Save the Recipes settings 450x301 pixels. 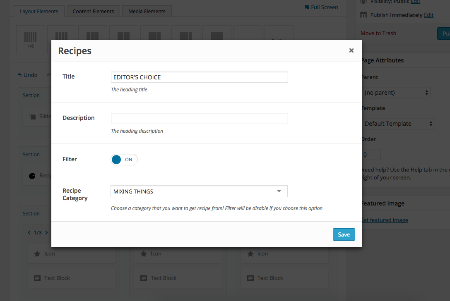tap(344, 234)
